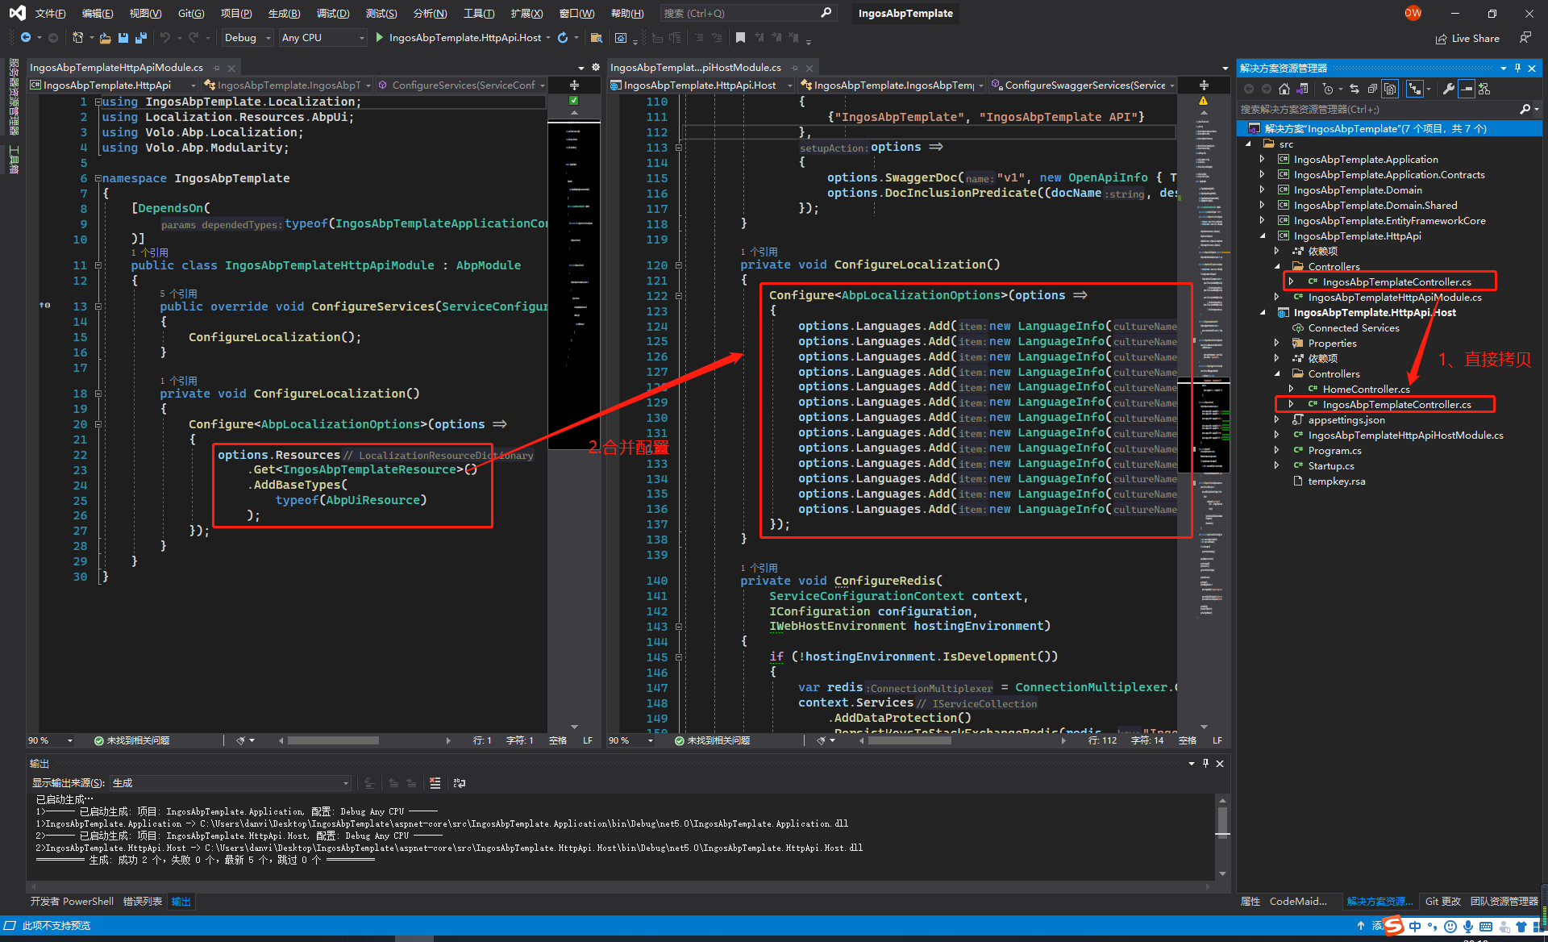Collapse the IngosAbpTemplate.HttpApi.Host project node
The height and width of the screenshot is (942, 1548).
click(1262, 313)
